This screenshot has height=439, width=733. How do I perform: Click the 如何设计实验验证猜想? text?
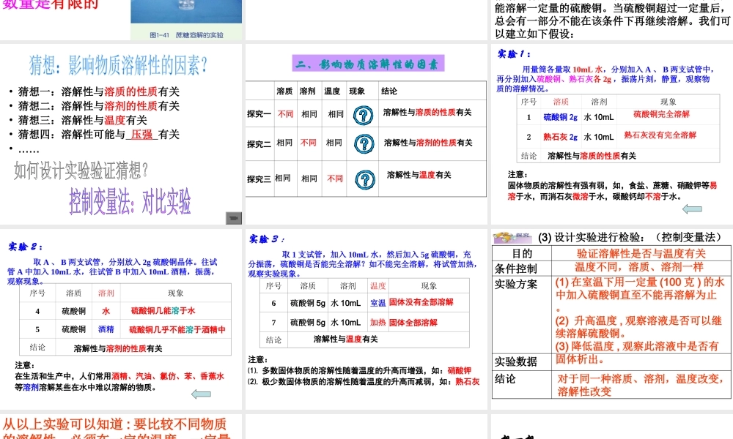(81, 170)
